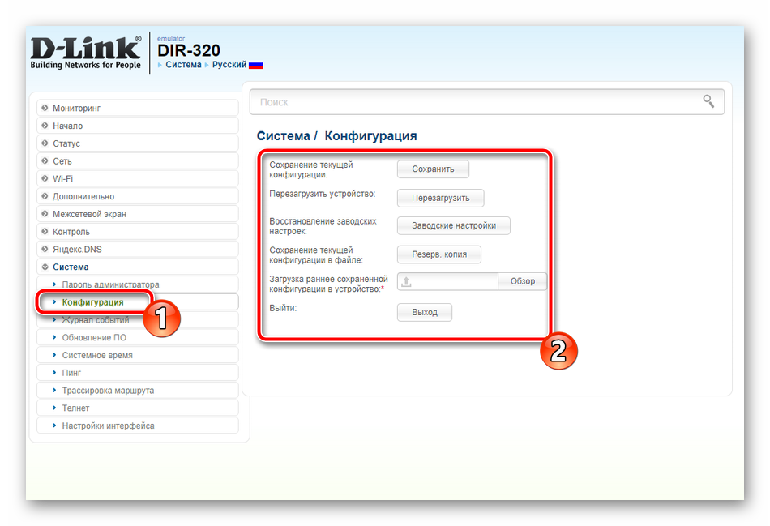
Task: Open Пароль администратора submenu item
Action: click(138, 284)
